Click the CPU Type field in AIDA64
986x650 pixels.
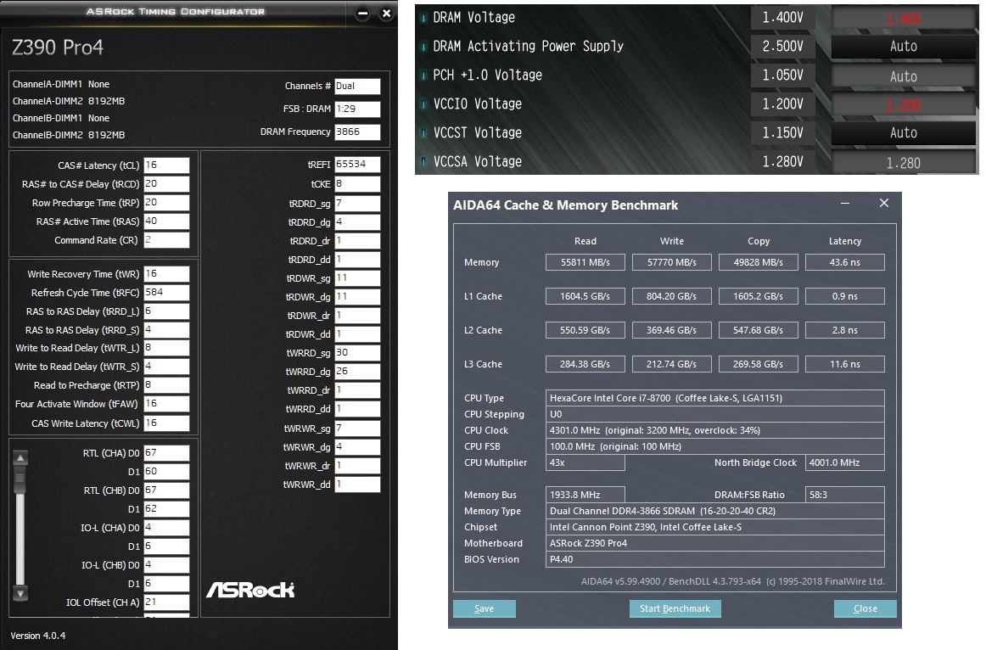pos(715,398)
